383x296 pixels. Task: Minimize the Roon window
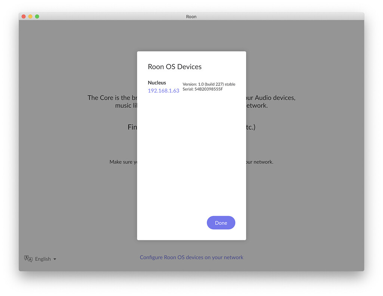click(30, 16)
